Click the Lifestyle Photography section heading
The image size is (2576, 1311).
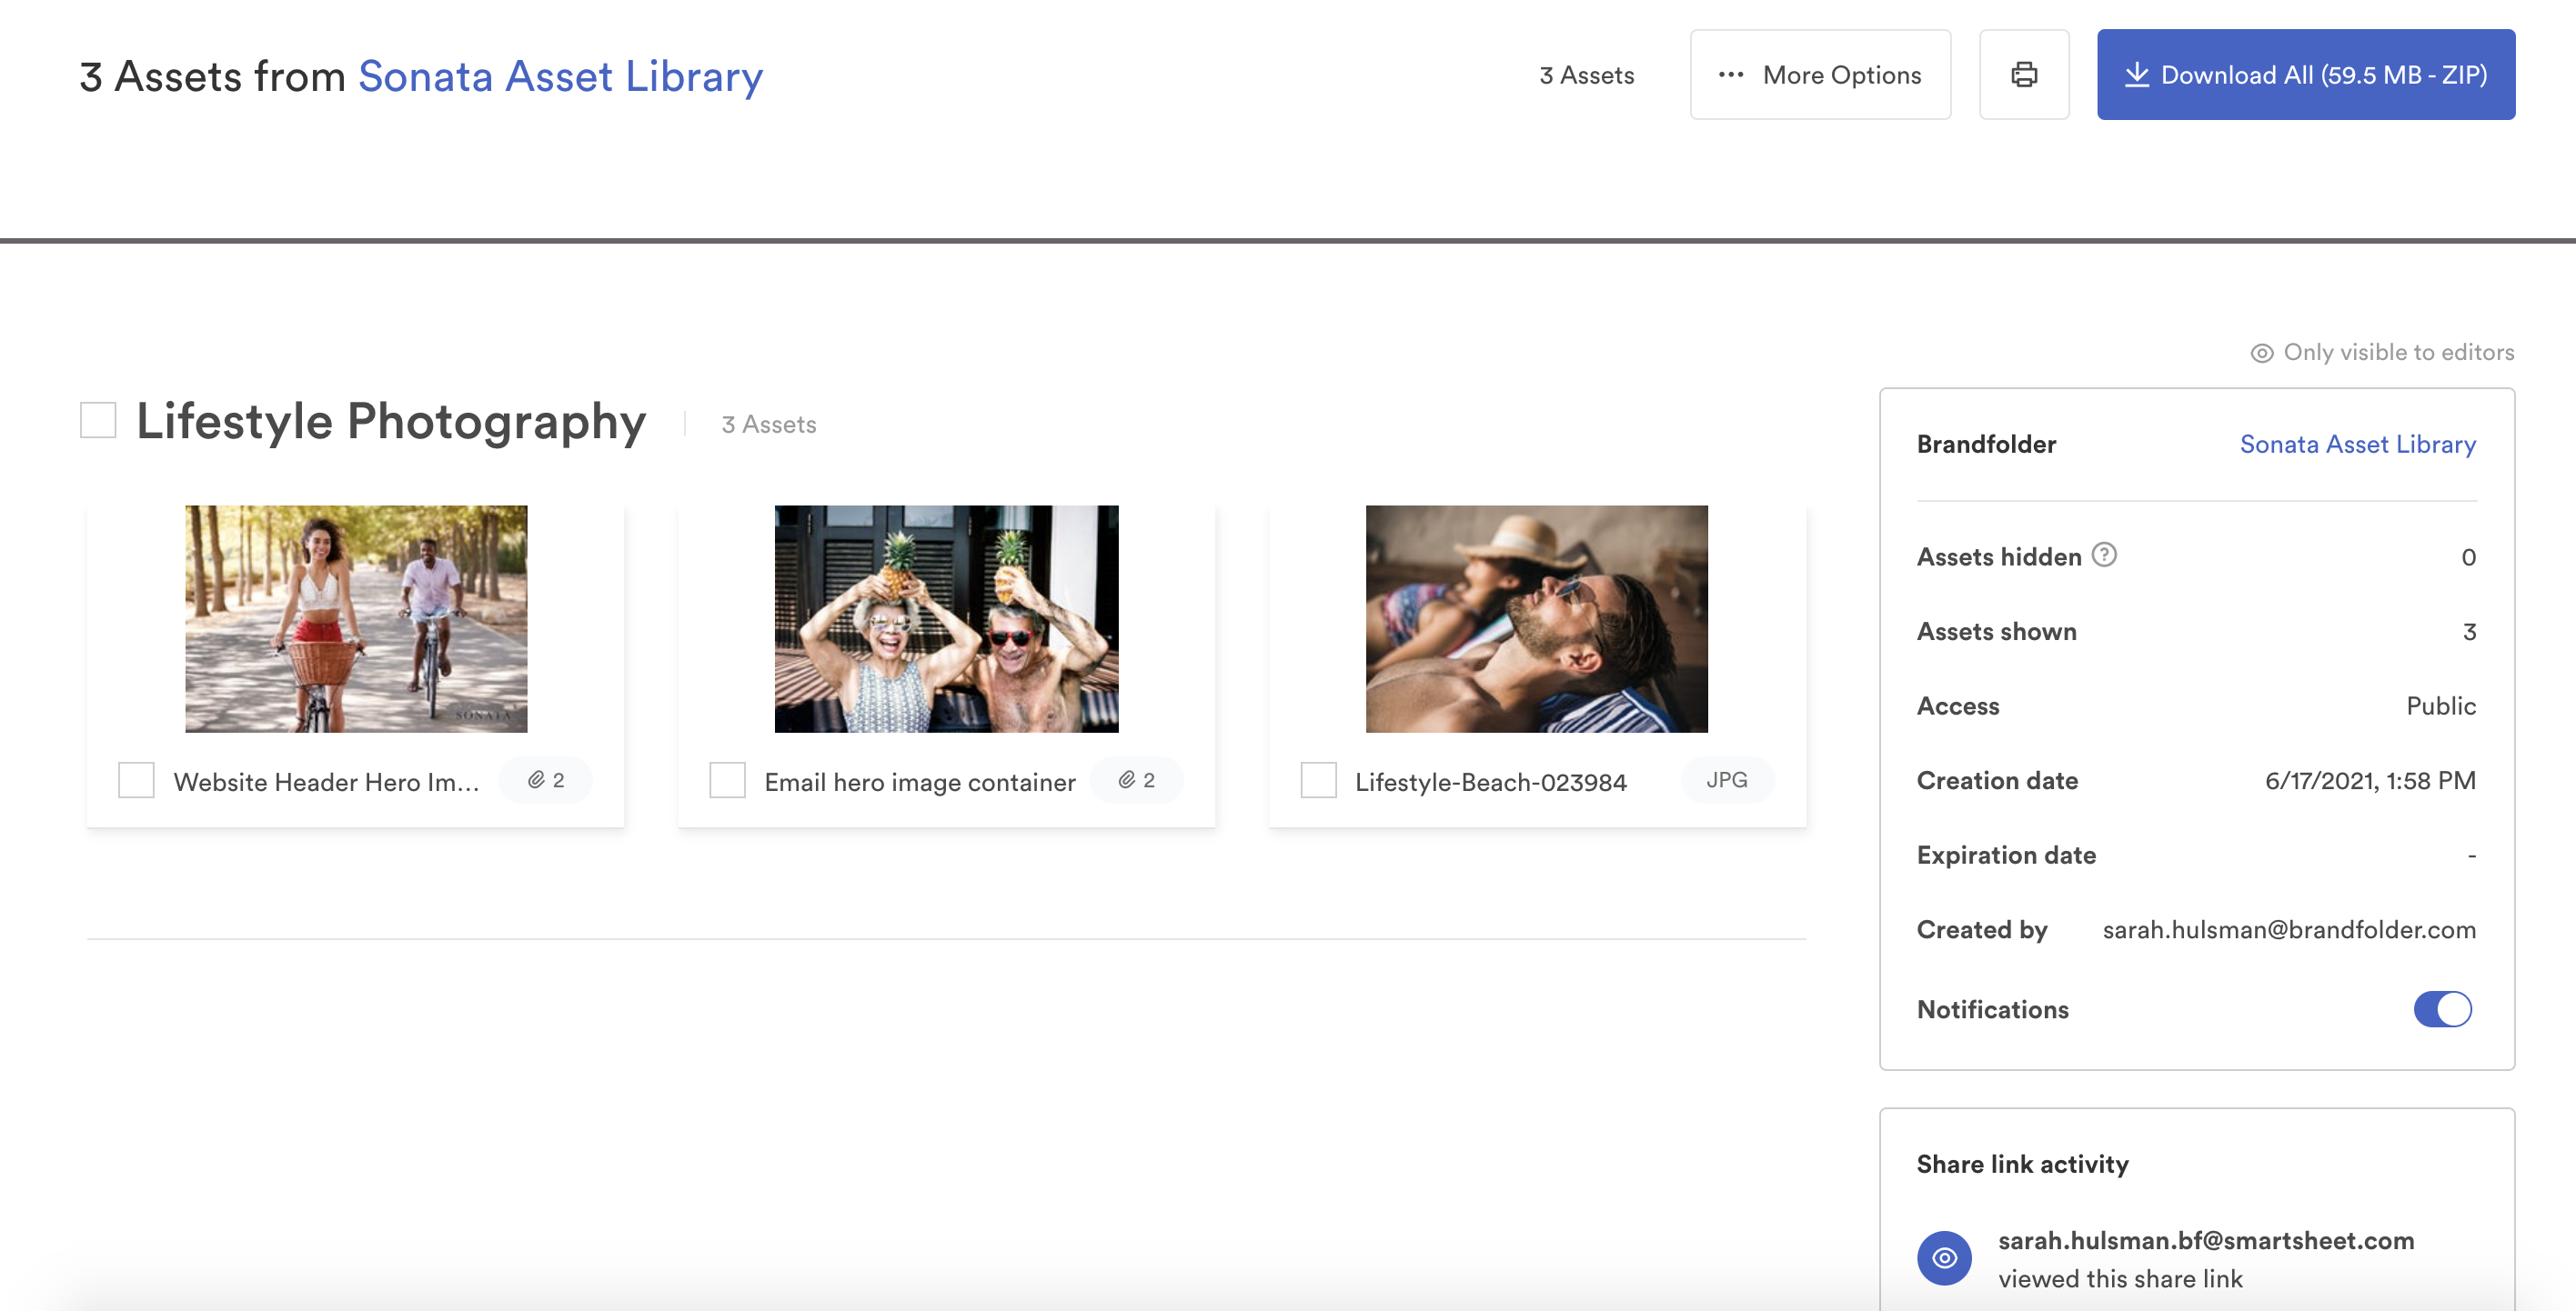tap(391, 422)
